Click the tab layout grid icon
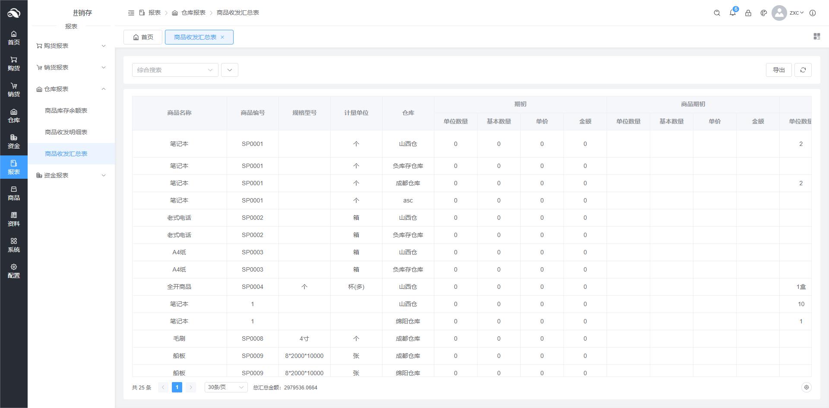829x408 pixels. [816, 37]
